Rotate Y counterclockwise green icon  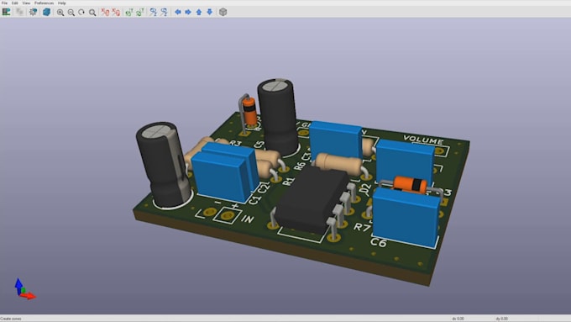coord(140,12)
